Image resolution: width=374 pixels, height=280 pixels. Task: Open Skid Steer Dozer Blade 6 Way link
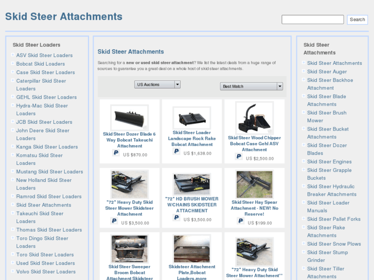tap(130, 140)
